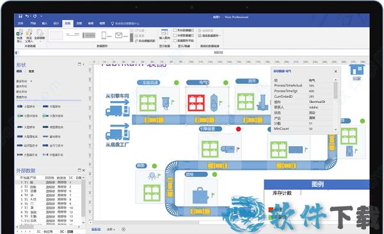The width and height of the screenshot is (384, 234).
Task: Open the Insert Legend dropdown arrow
Action: (x=165, y=41)
